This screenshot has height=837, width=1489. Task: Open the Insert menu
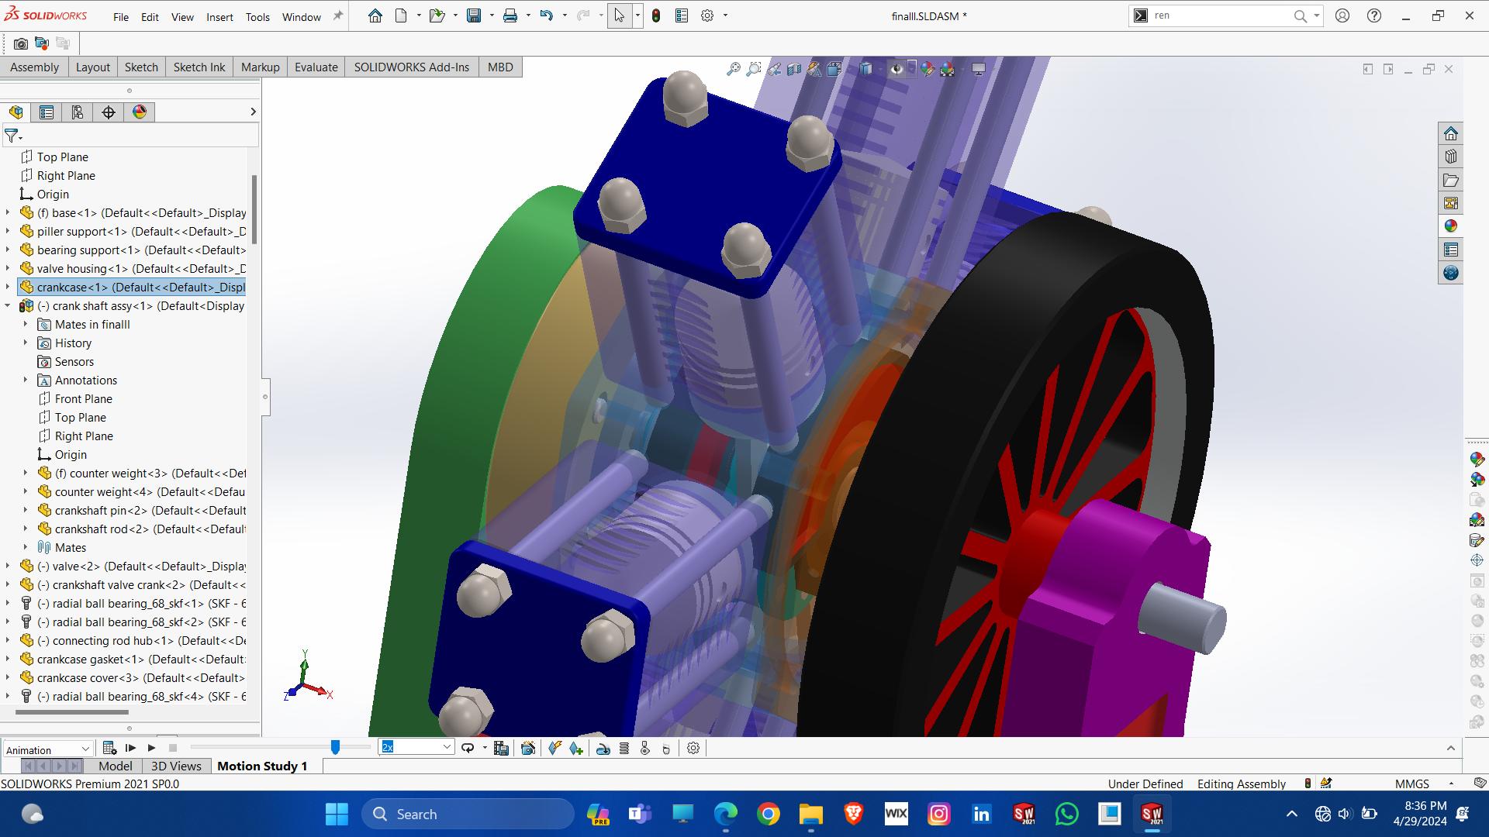(219, 17)
